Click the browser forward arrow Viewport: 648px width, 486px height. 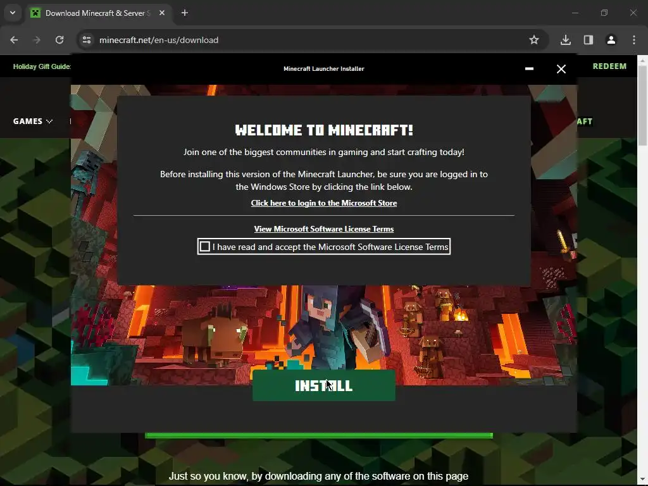coord(37,40)
